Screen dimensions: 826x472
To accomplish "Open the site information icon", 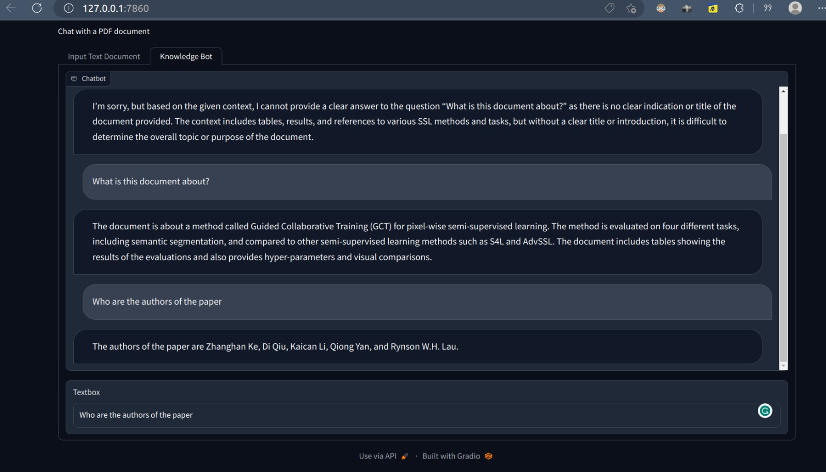I will [69, 8].
